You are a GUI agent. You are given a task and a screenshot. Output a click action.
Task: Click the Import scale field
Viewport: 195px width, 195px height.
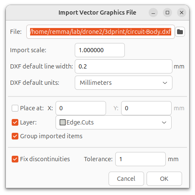click(x=100, y=50)
